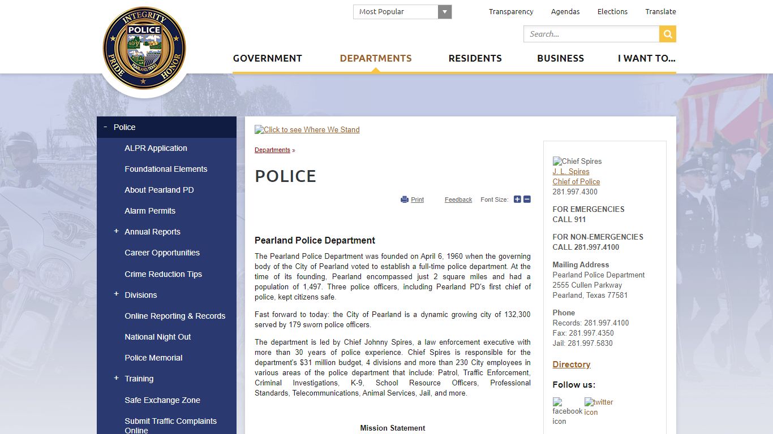Collapse the Police sidebar section
The image size is (773, 434).
pyautogui.click(x=105, y=127)
